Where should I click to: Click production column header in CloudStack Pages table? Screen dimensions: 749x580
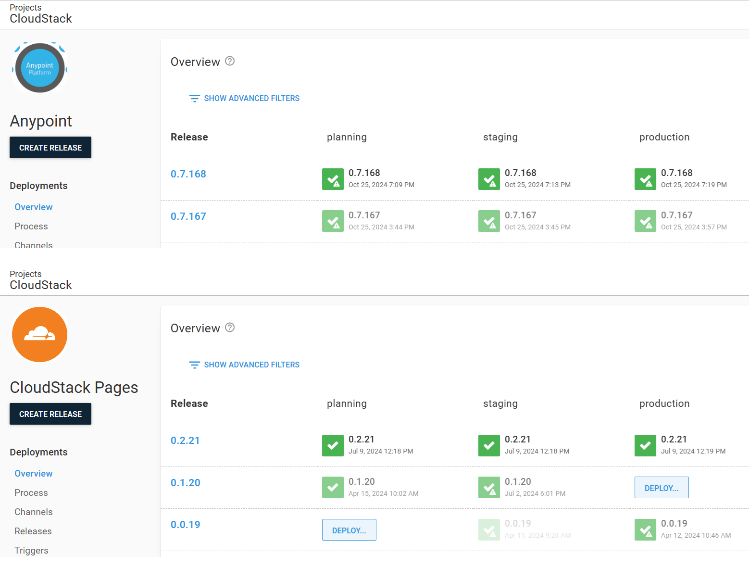pos(664,403)
